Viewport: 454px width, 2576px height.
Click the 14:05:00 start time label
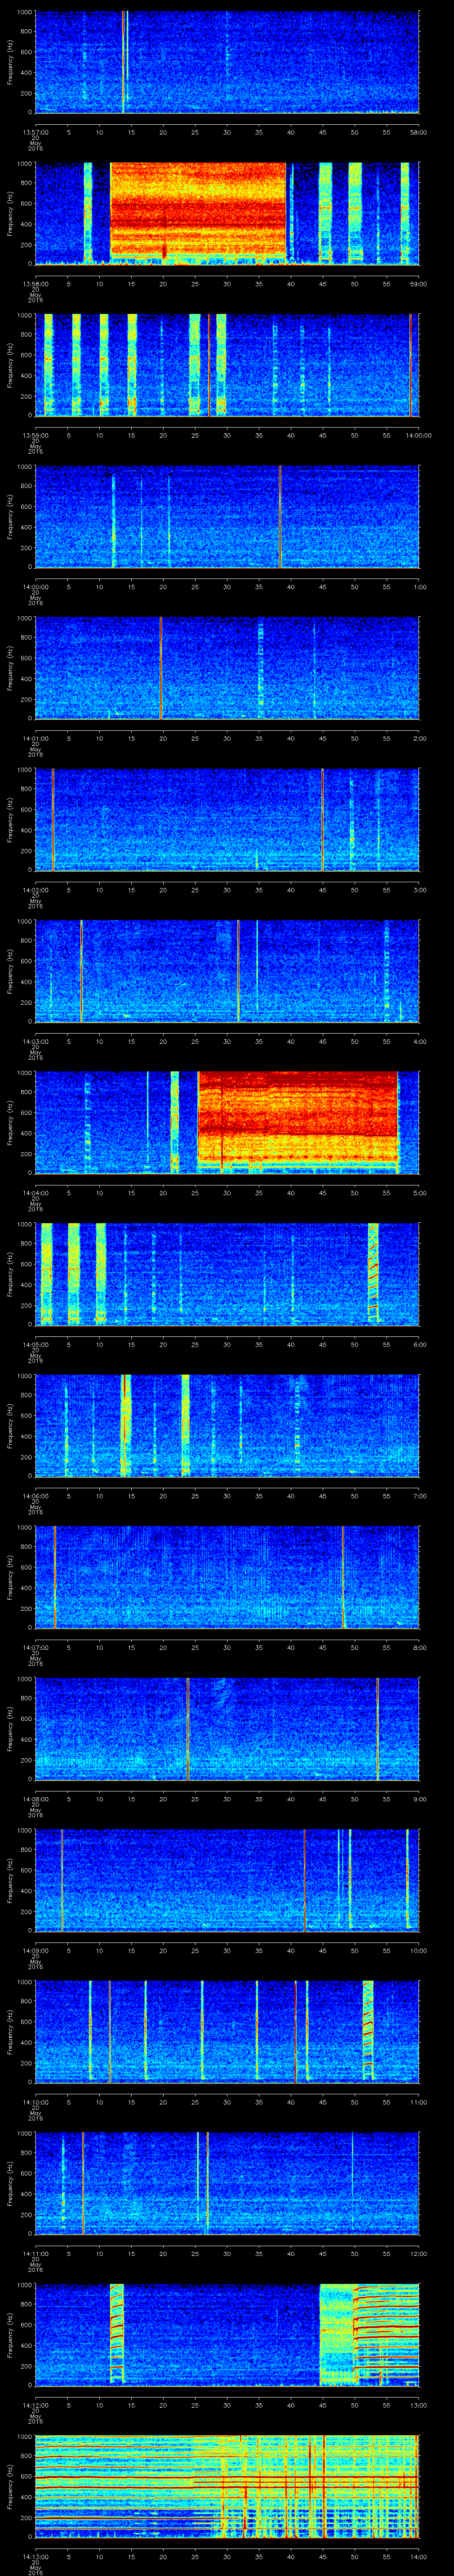[35, 1344]
